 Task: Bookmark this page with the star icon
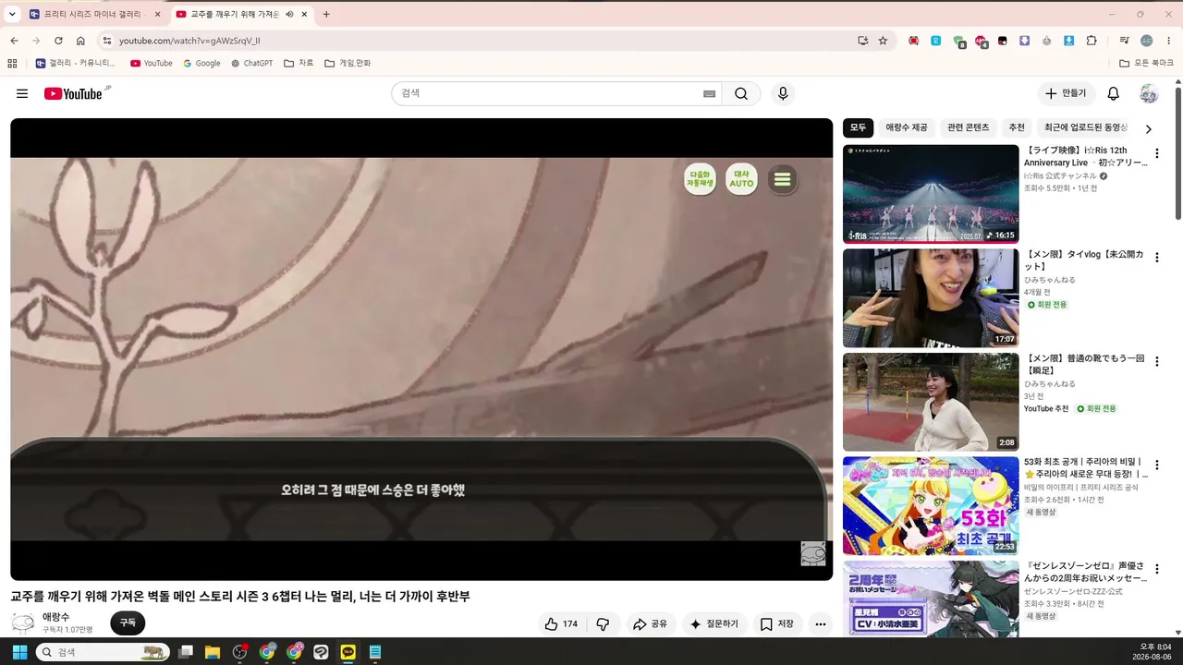[x=883, y=41]
